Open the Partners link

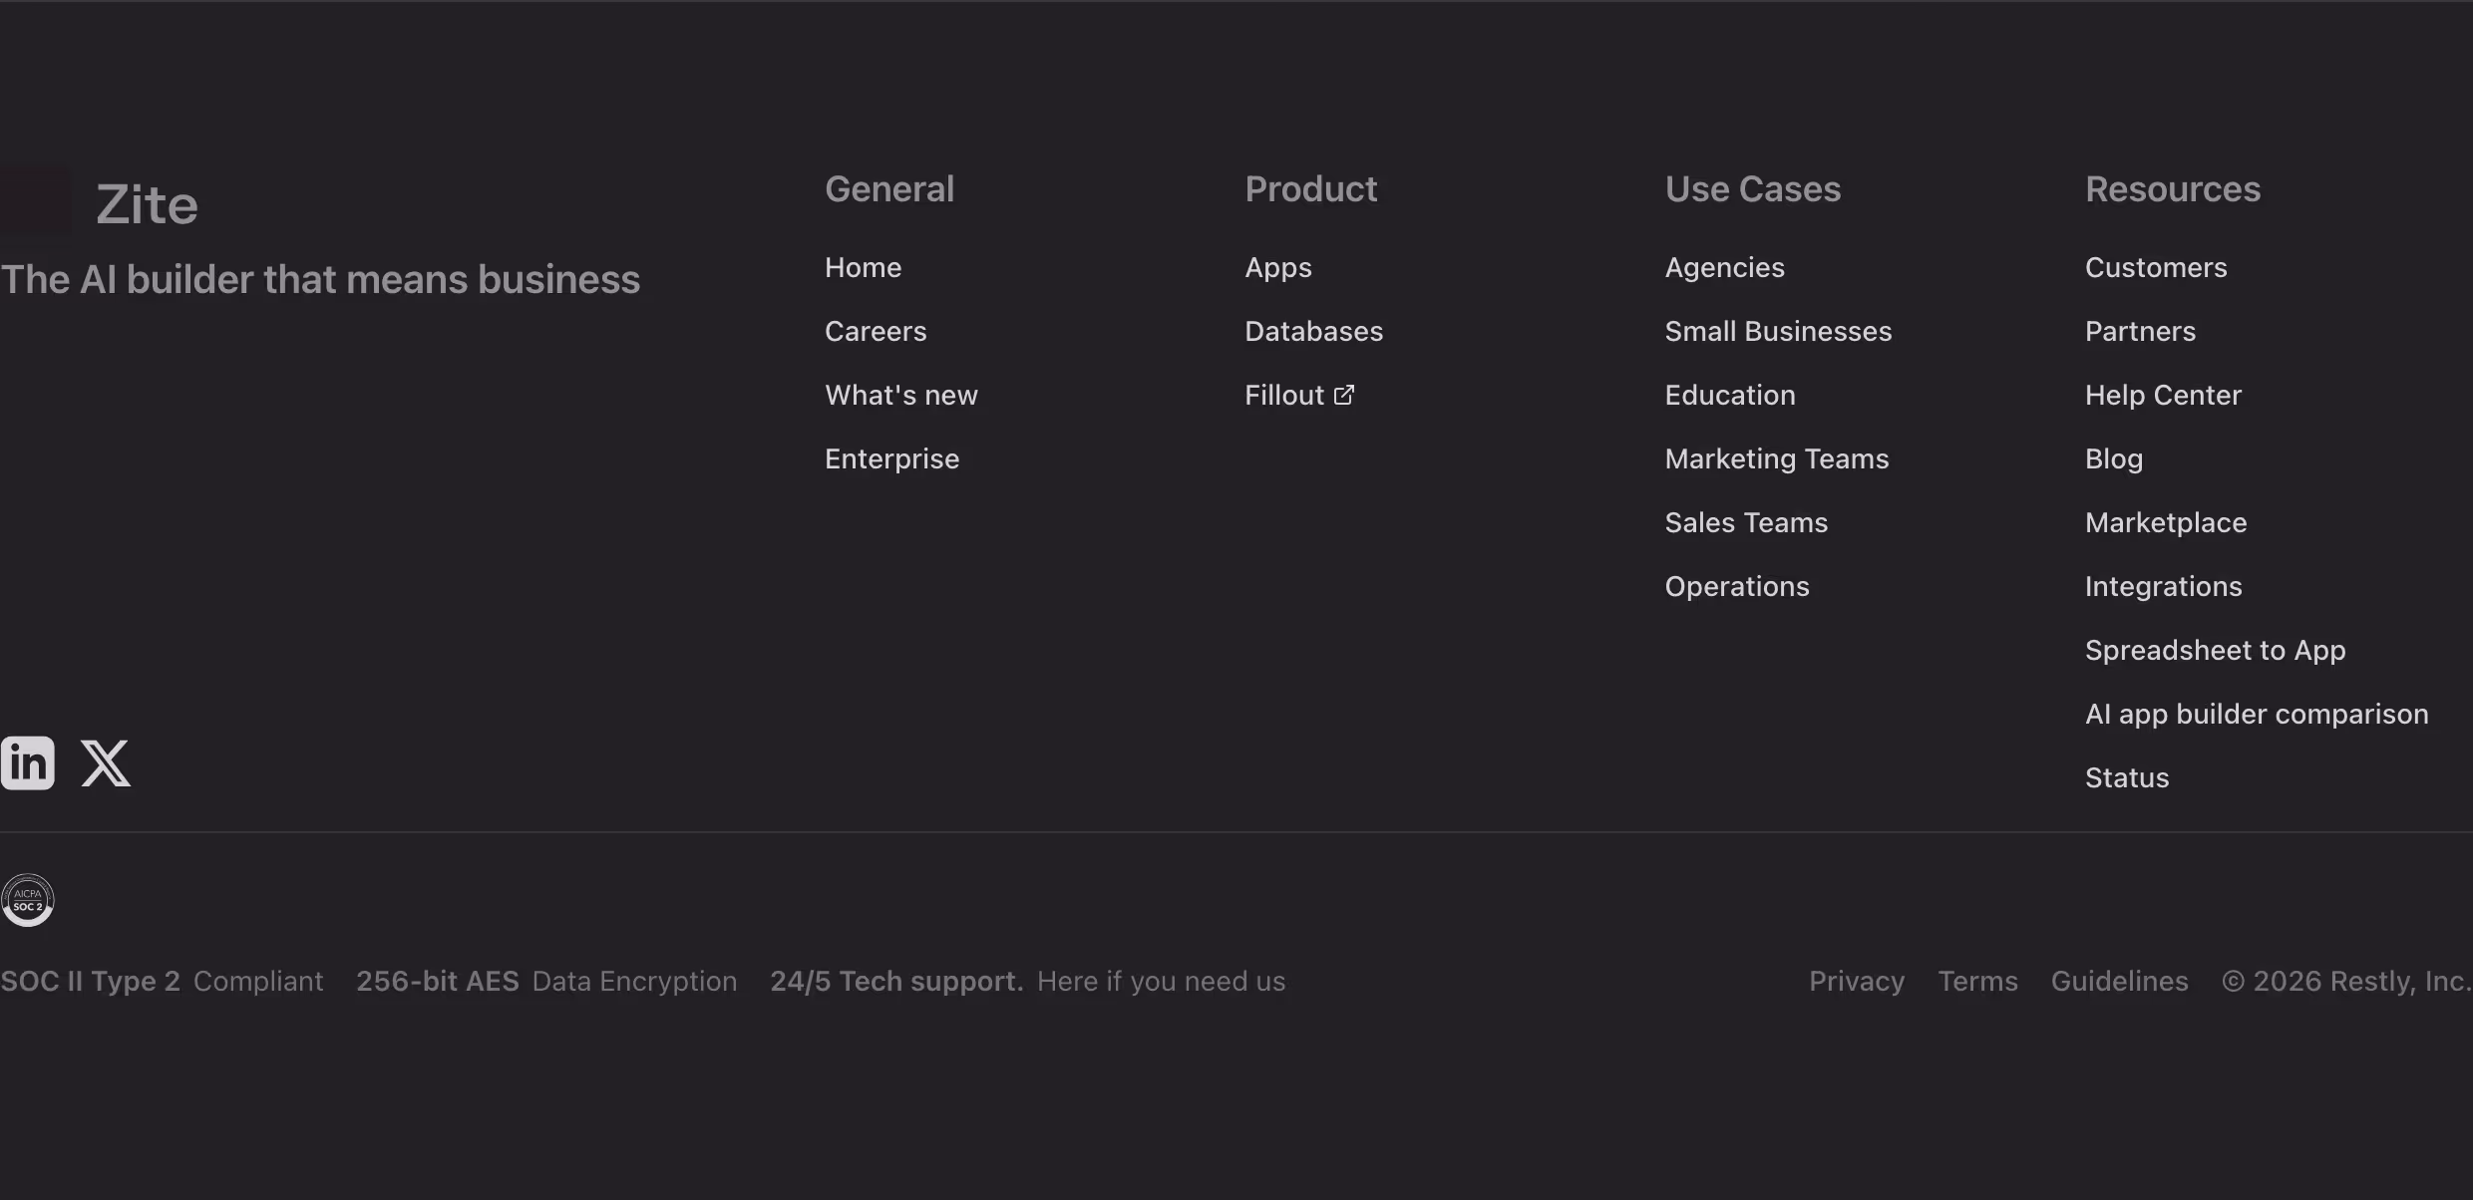[x=2140, y=331]
